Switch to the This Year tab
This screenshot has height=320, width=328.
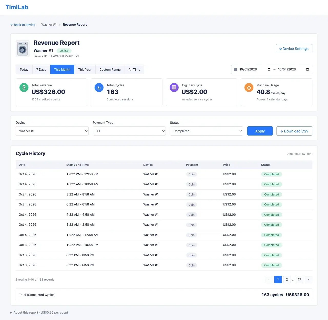(x=85, y=70)
